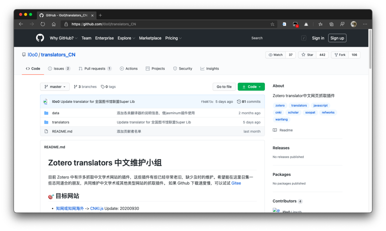
Task: Click the 442 stargazers count
Action: coord(322,55)
